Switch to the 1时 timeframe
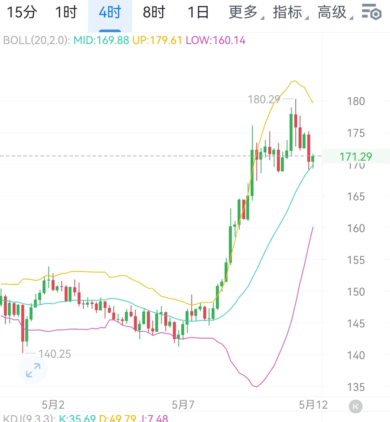This screenshot has width=390, height=422. coord(66,12)
